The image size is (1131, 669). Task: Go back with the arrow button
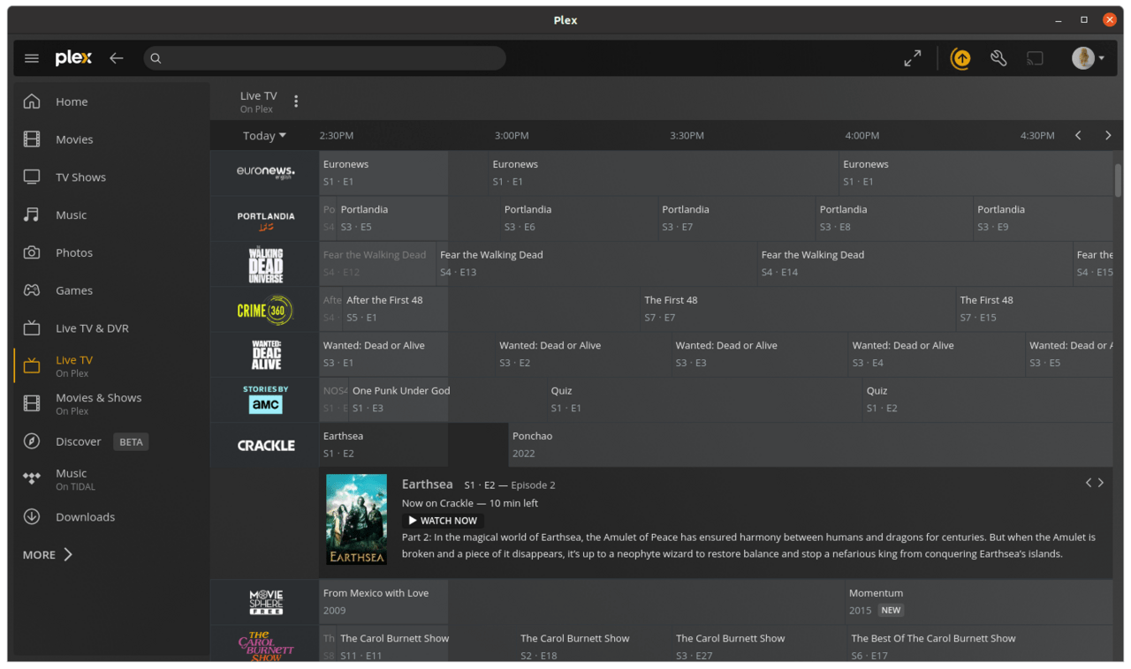click(x=117, y=58)
